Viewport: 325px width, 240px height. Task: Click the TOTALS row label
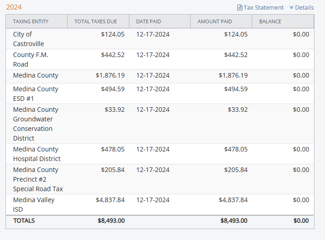[24, 220]
